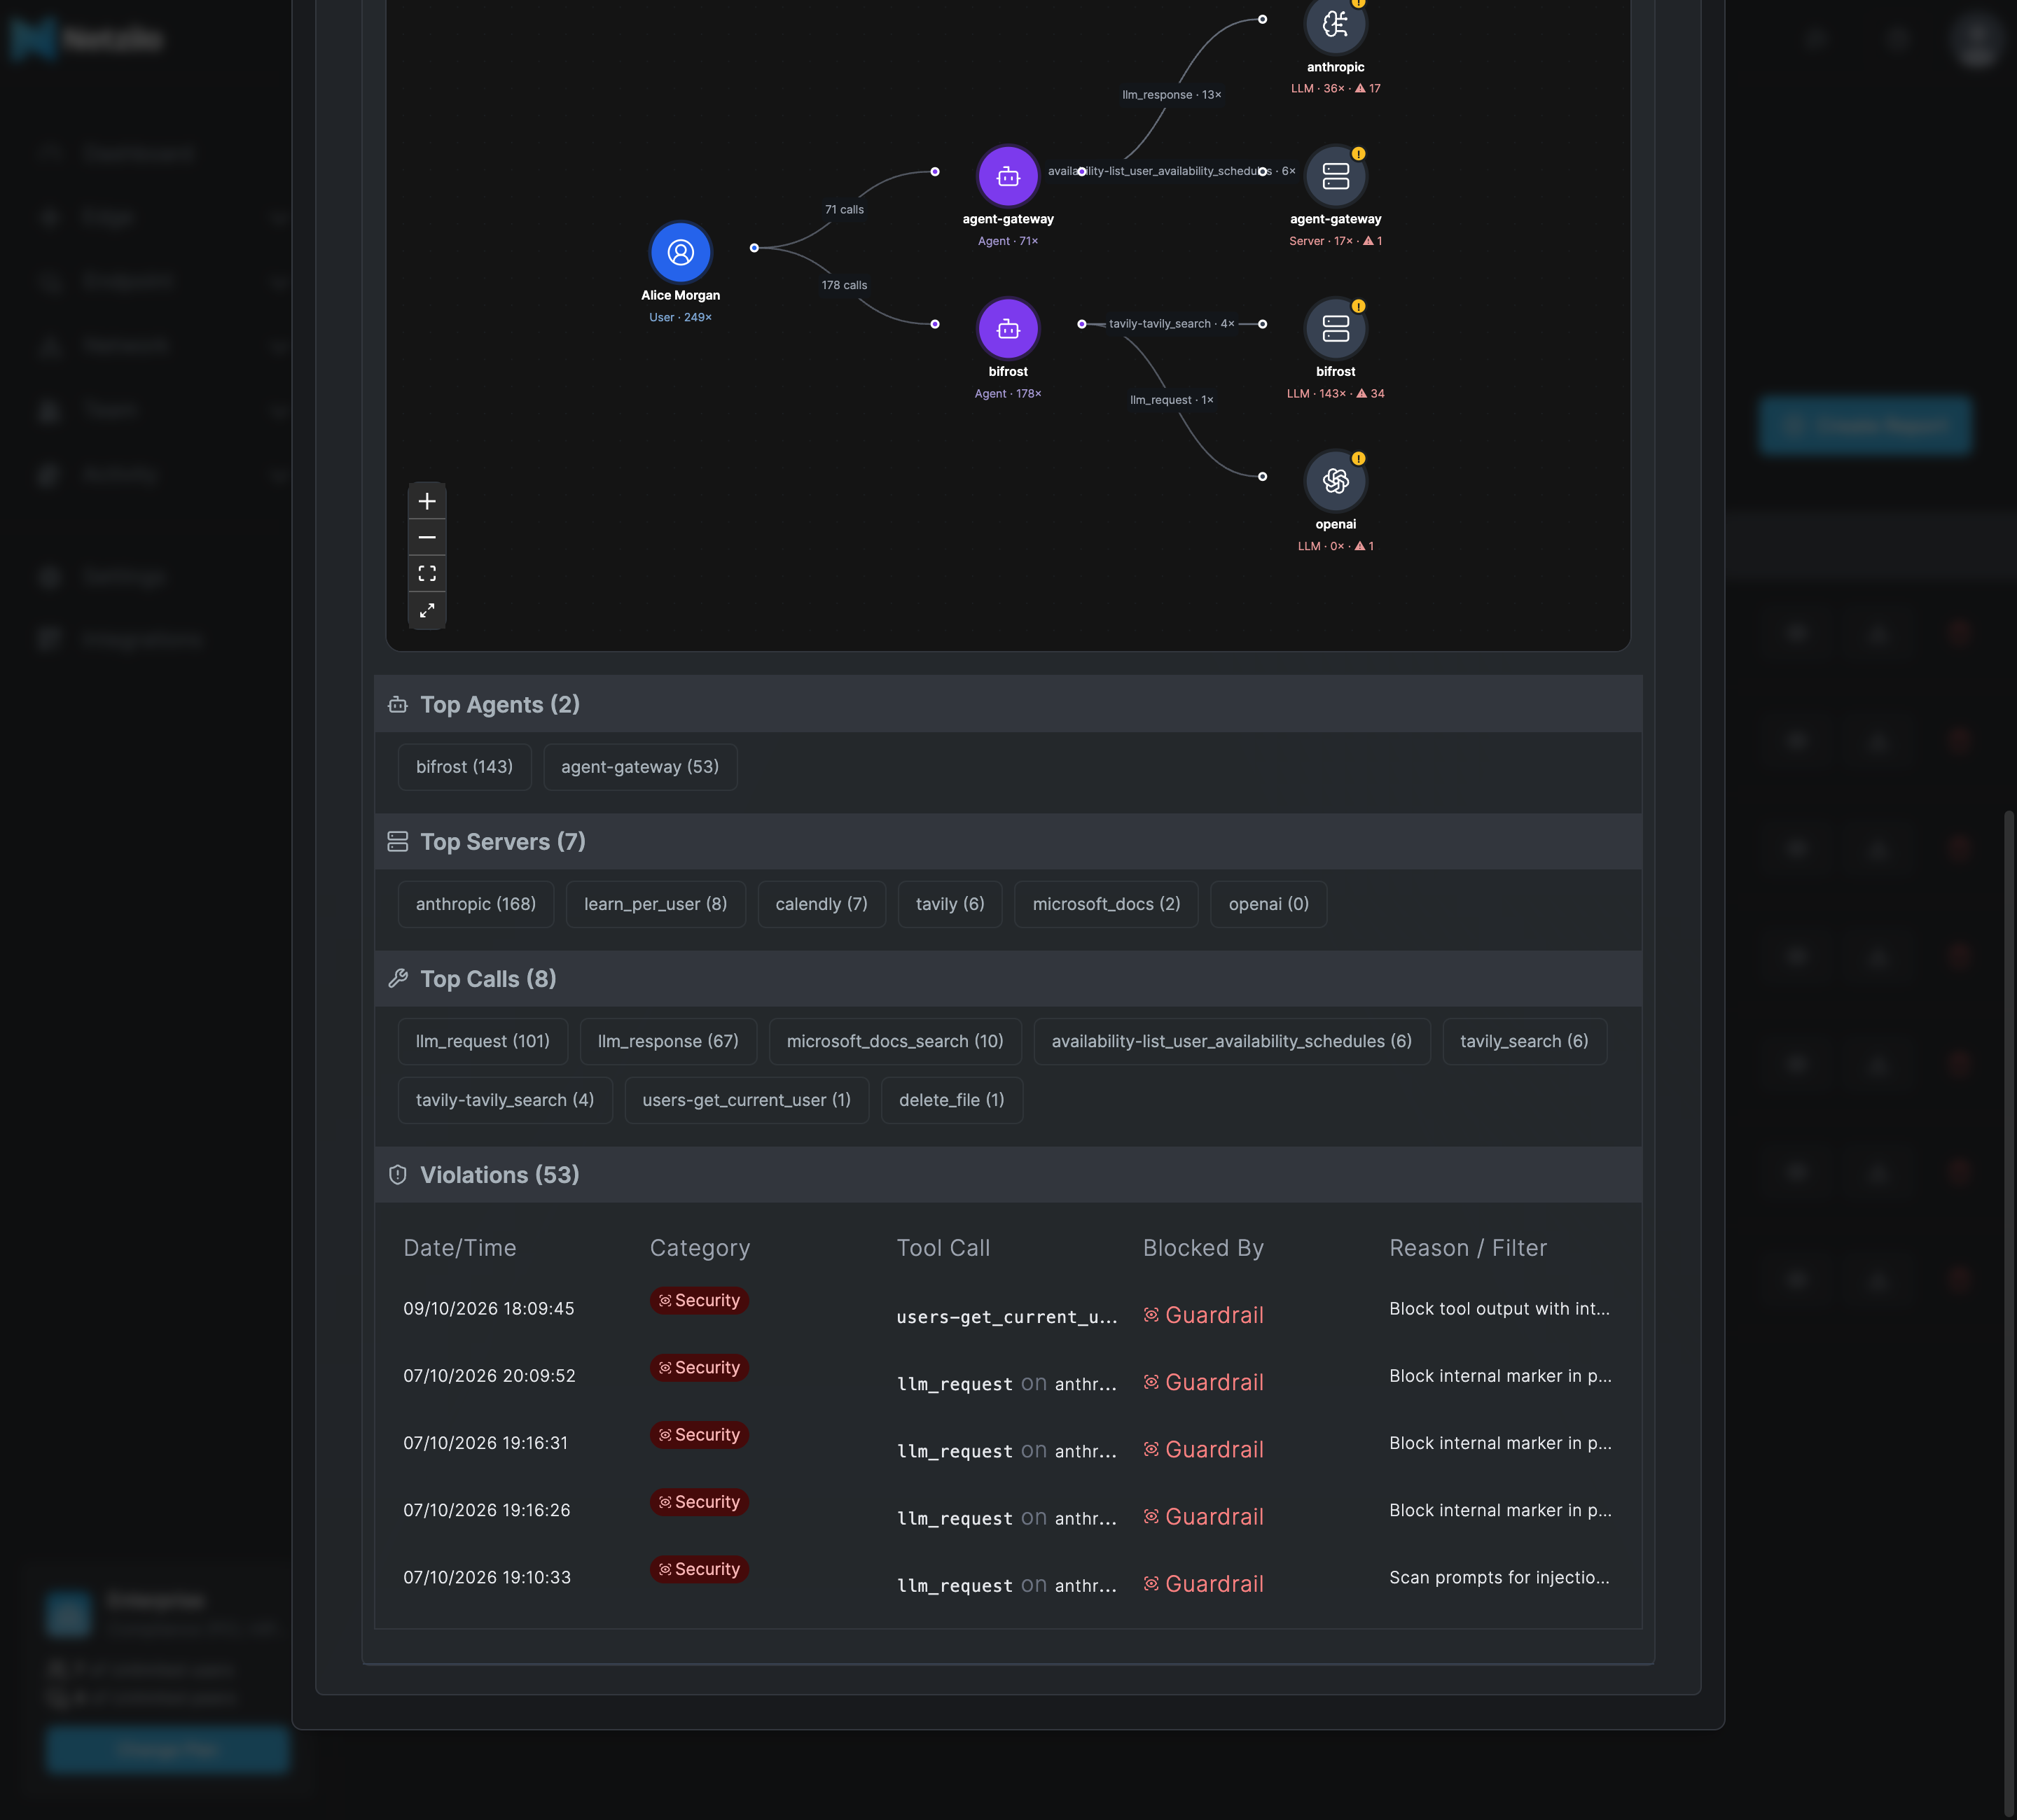The height and width of the screenshot is (1820, 2017).
Task: Select the tavily (6) server chip
Action: (x=950, y=904)
